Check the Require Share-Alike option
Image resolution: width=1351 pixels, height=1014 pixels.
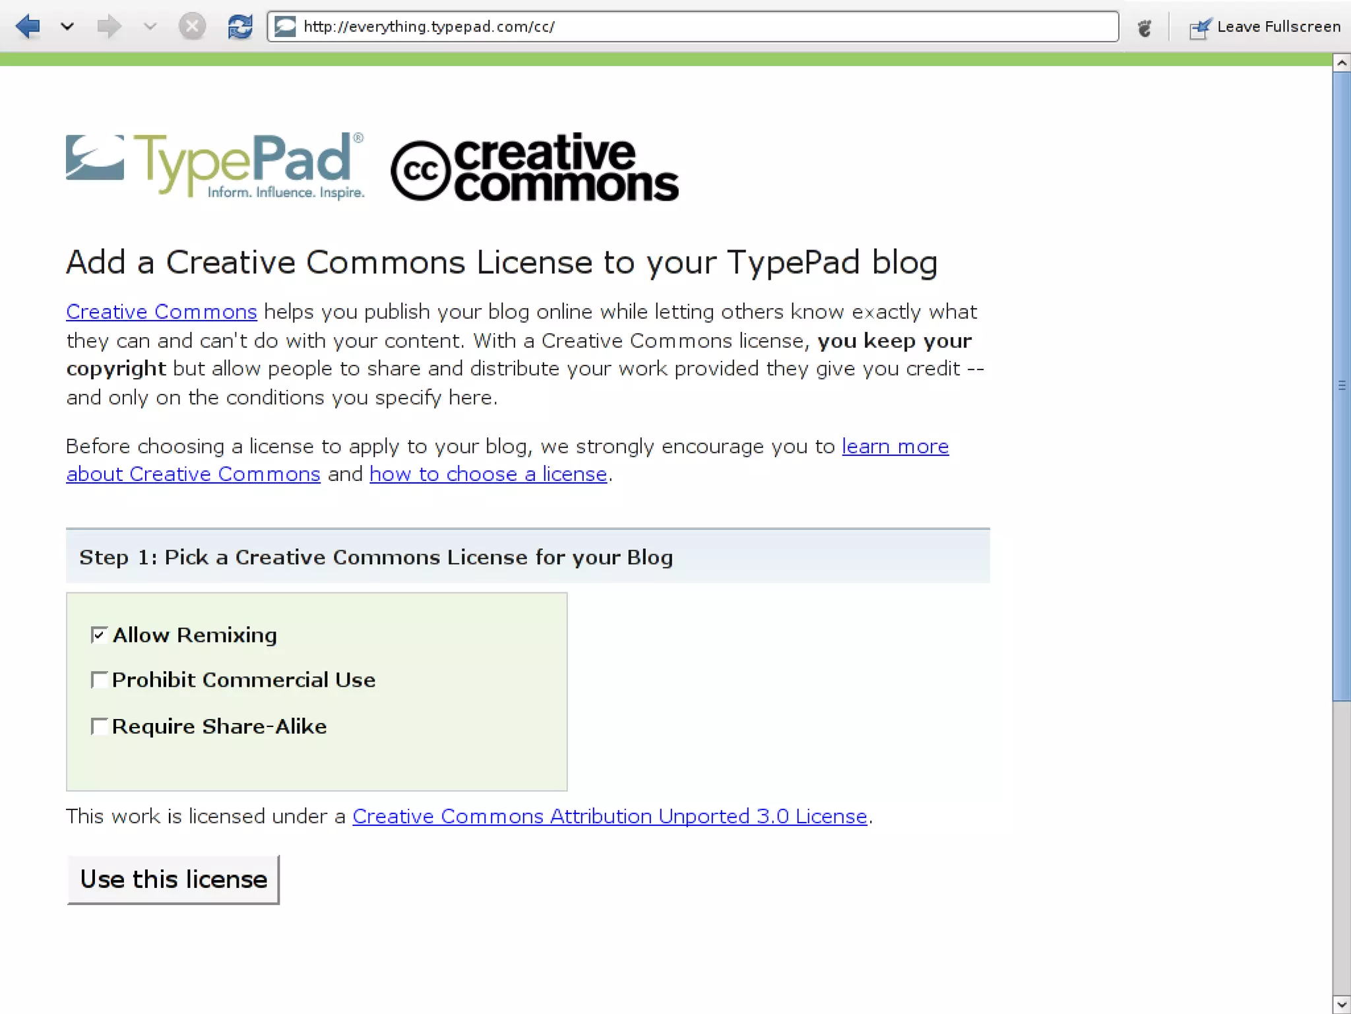99,726
